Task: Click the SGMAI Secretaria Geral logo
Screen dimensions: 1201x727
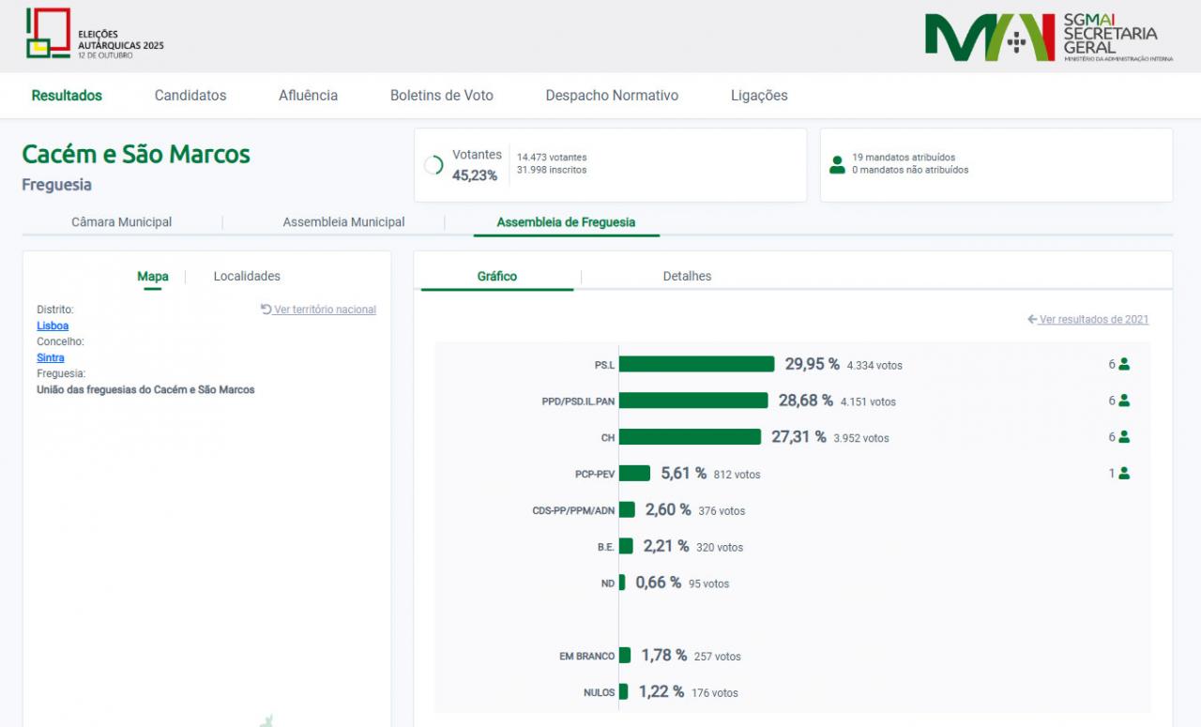Action: tap(1048, 38)
